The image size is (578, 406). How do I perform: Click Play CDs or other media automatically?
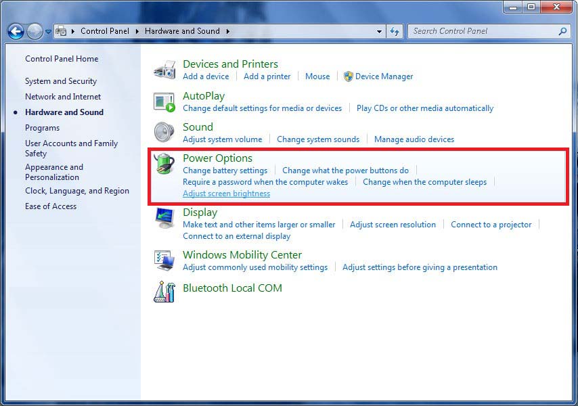[424, 108]
